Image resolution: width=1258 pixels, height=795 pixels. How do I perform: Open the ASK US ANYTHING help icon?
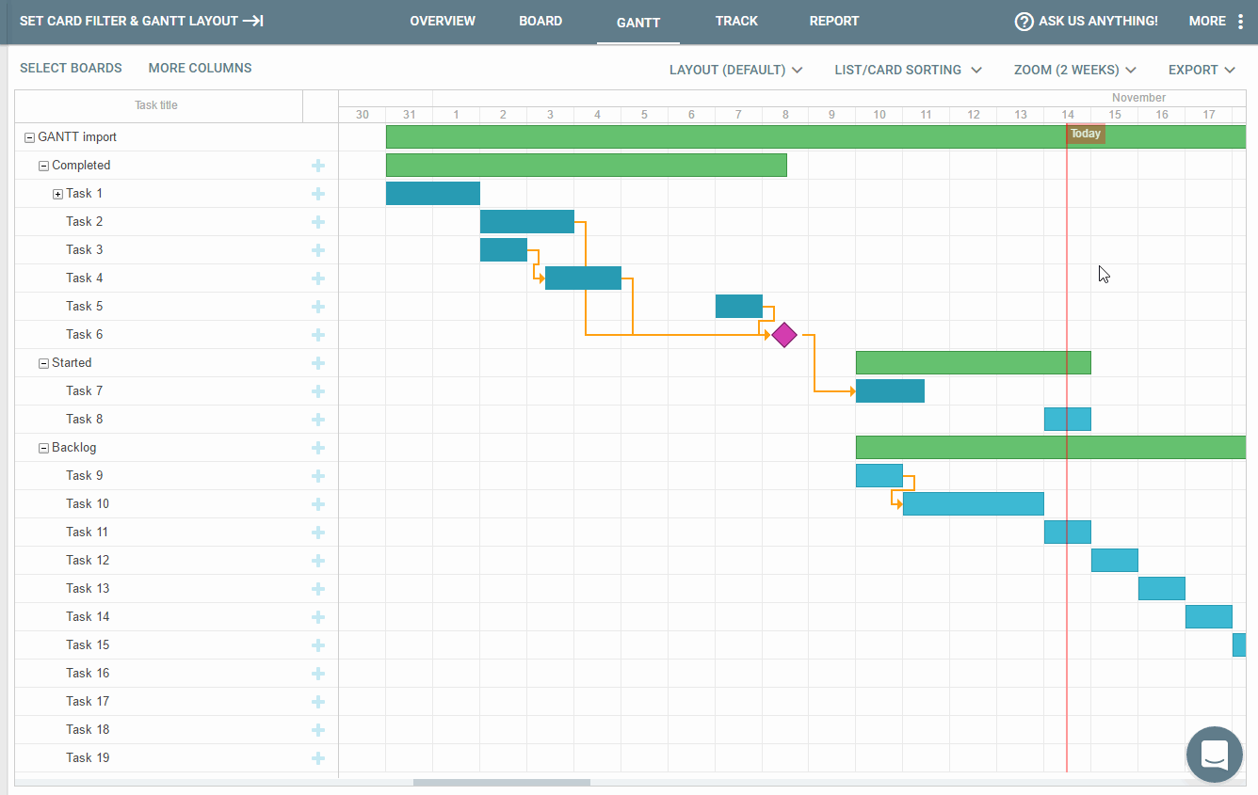click(x=1024, y=21)
